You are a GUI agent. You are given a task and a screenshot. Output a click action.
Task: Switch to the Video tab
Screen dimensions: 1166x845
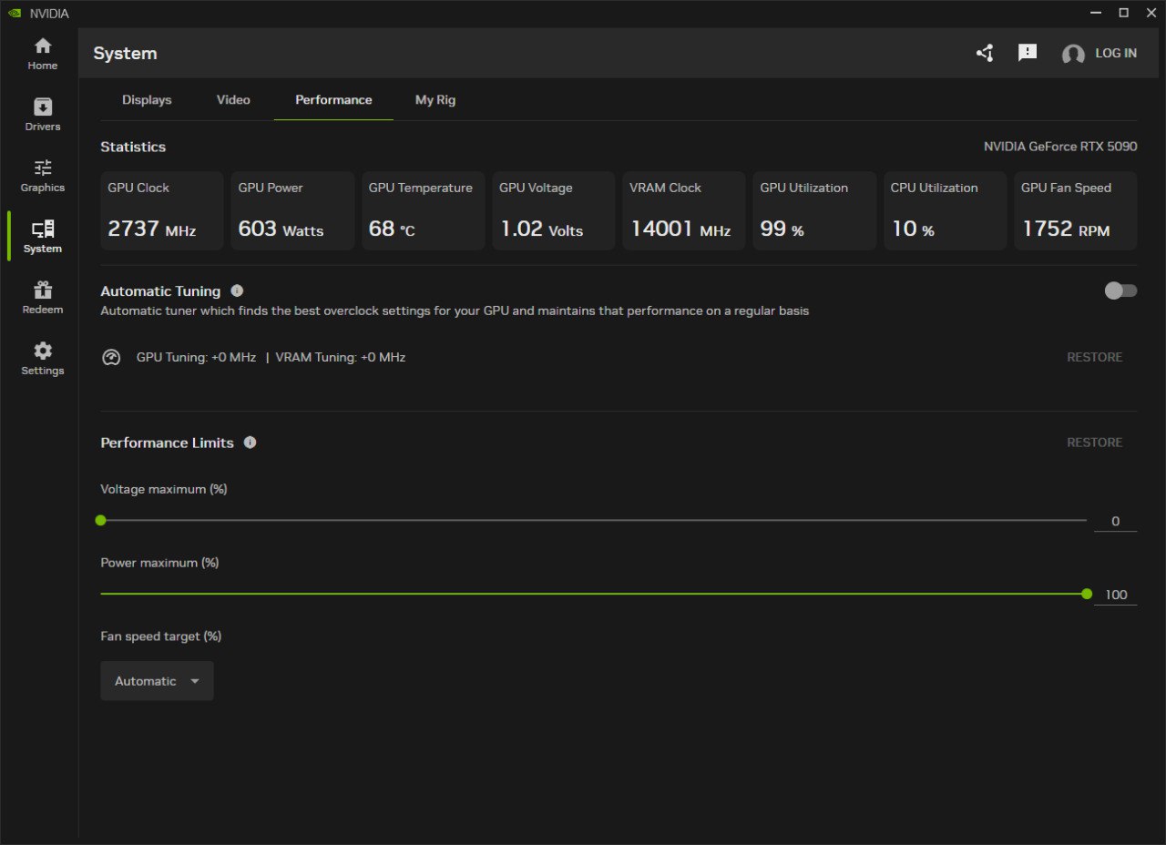(x=233, y=99)
